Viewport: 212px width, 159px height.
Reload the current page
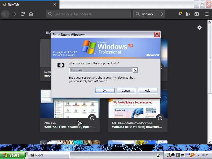coord(23,14)
